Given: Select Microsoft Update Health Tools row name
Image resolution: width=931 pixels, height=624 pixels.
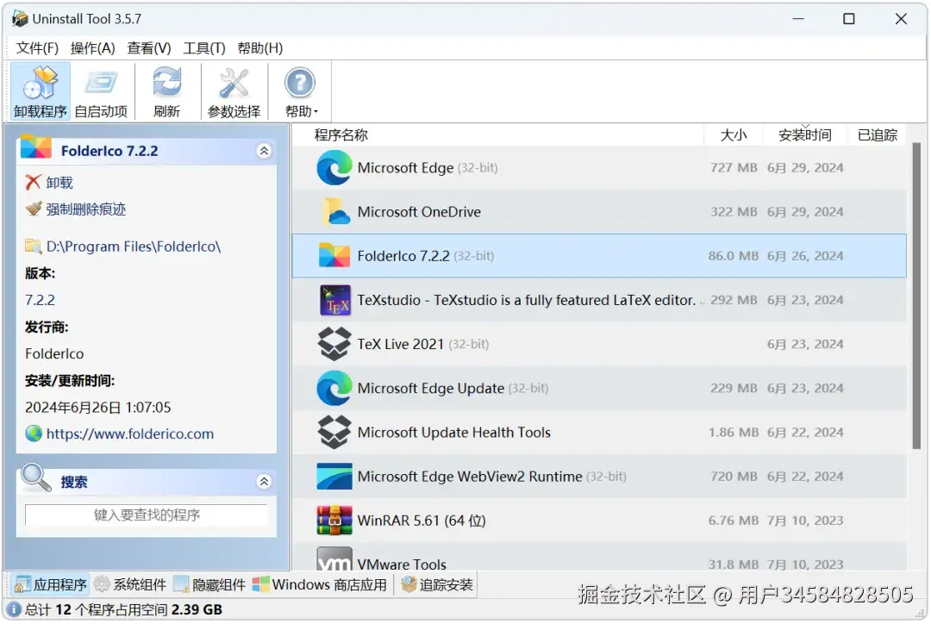Looking at the screenshot, I should 454,432.
